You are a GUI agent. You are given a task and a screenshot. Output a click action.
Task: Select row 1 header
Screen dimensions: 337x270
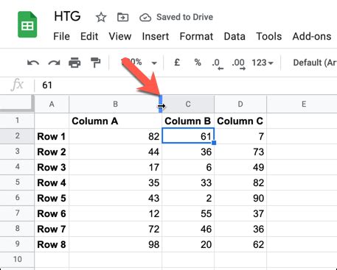17,121
